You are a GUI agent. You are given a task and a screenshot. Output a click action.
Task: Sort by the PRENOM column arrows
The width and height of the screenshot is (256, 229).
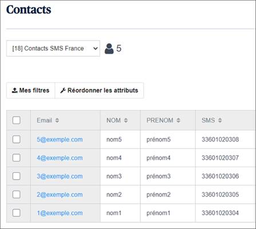click(x=178, y=120)
